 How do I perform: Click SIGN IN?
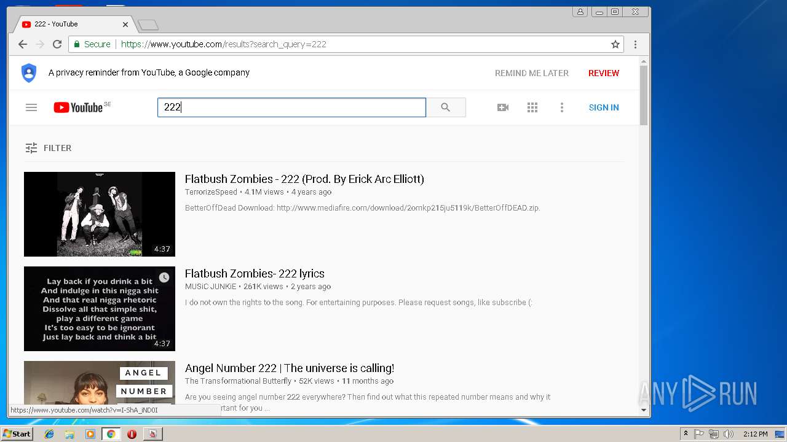pyautogui.click(x=604, y=107)
